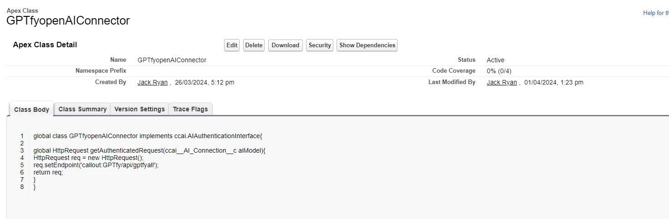This screenshot has height=219, width=669.
Task: Click the getAuthenticatedRequest method signature line
Action: point(149,150)
